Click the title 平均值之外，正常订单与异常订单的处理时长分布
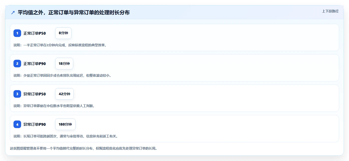 tap(74, 12)
